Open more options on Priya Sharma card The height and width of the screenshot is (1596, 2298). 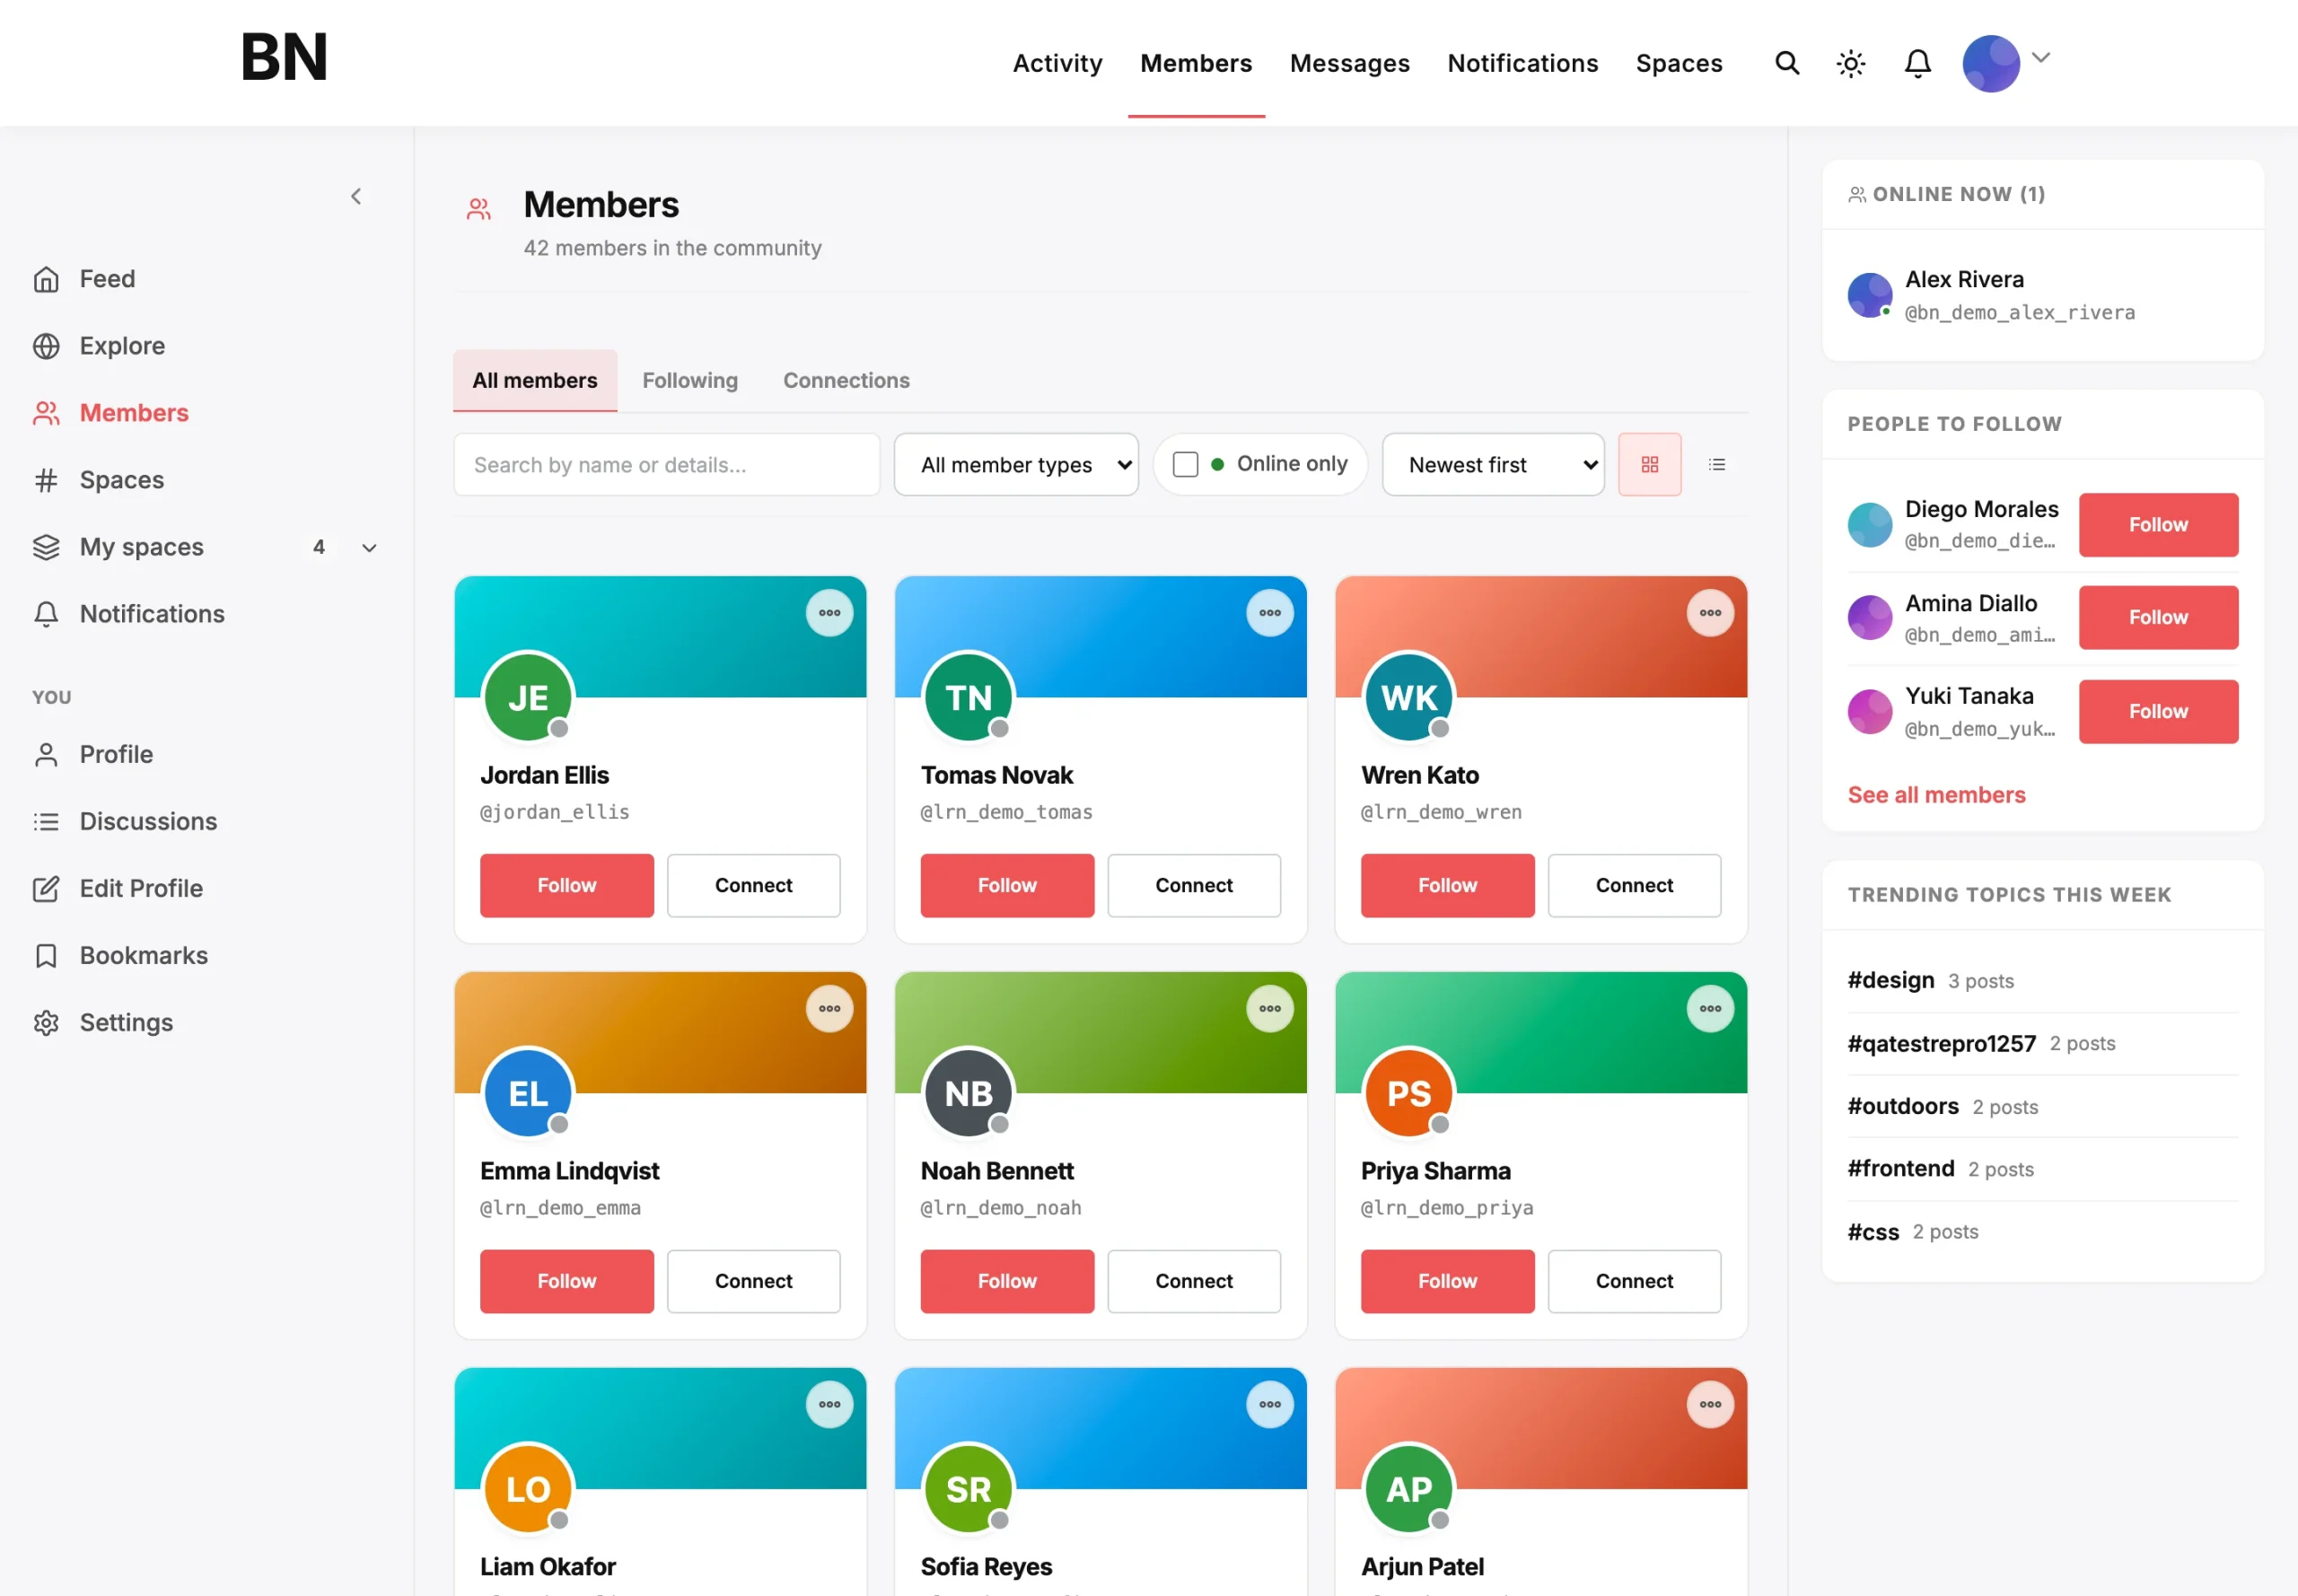click(x=1710, y=1008)
